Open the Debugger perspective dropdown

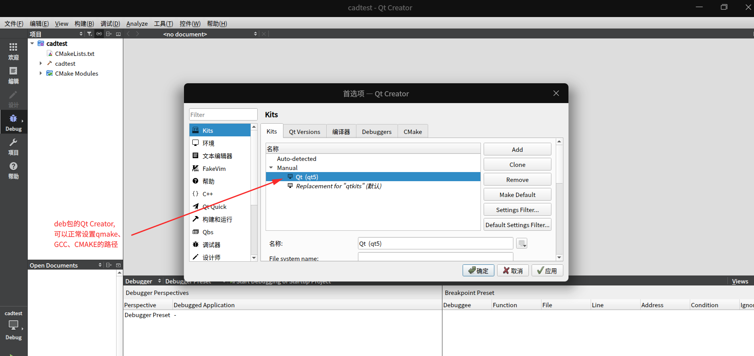click(143, 281)
